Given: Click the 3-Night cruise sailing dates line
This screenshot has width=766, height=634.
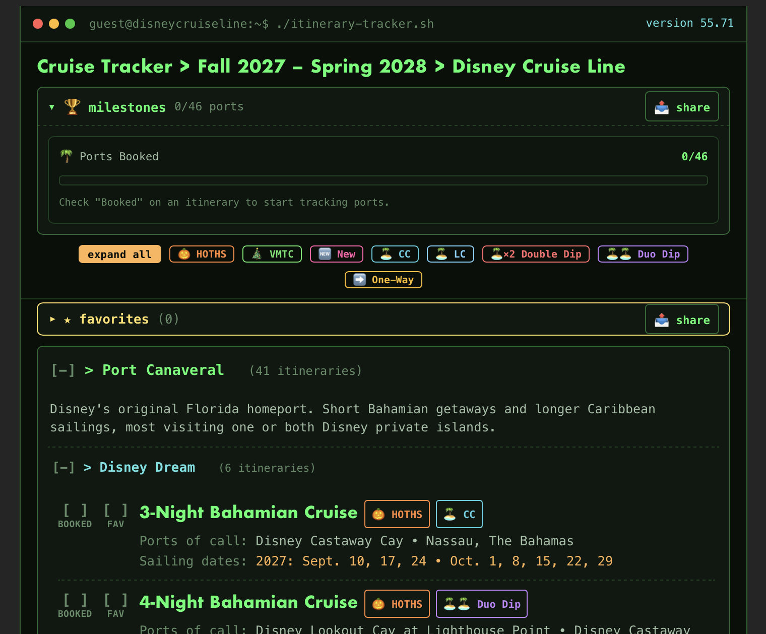Looking at the screenshot, I should tap(376, 561).
